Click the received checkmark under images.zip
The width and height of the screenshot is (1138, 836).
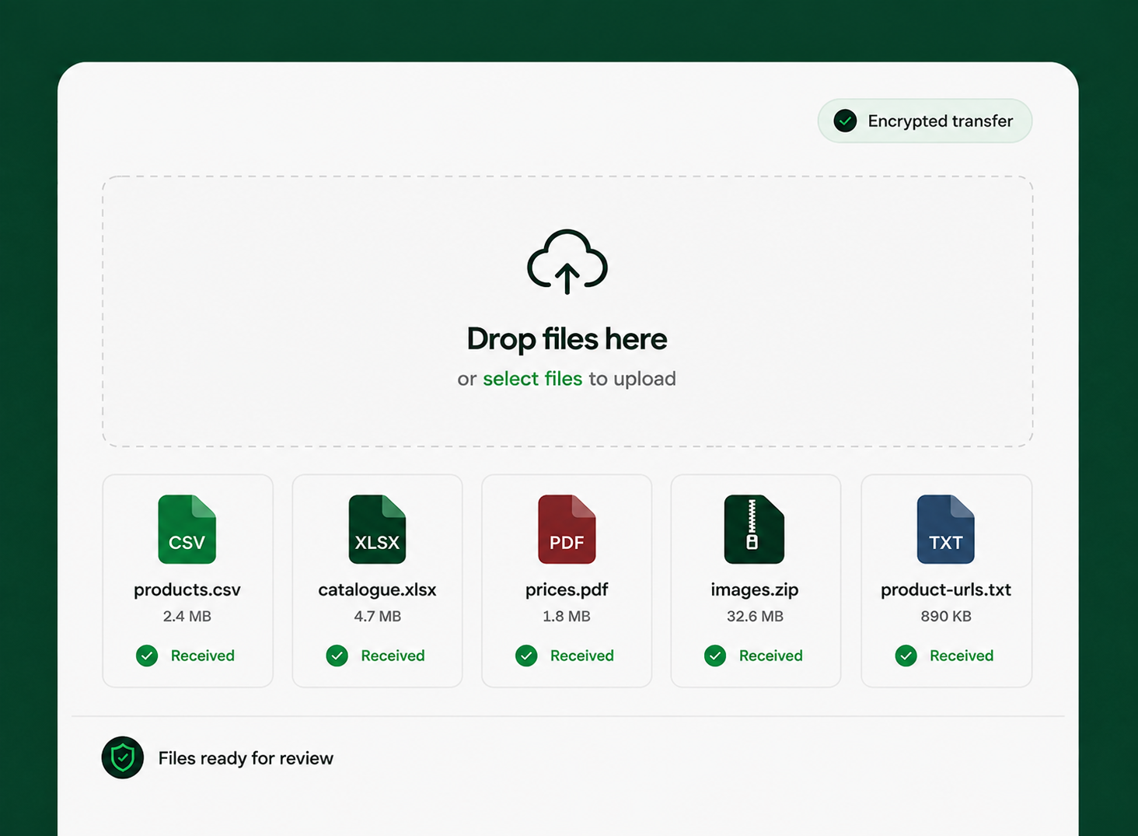pyautogui.click(x=715, y=656)
